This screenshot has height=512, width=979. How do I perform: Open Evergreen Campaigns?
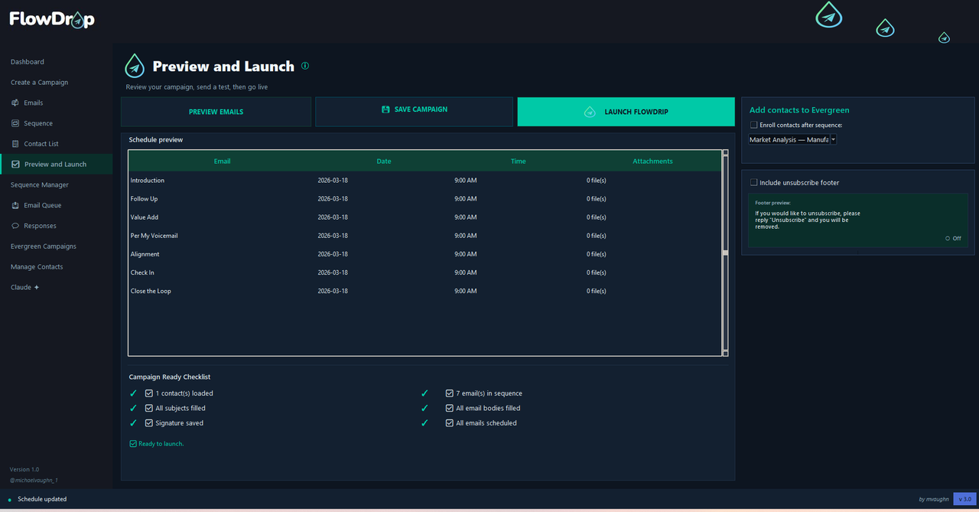point(44,246)
